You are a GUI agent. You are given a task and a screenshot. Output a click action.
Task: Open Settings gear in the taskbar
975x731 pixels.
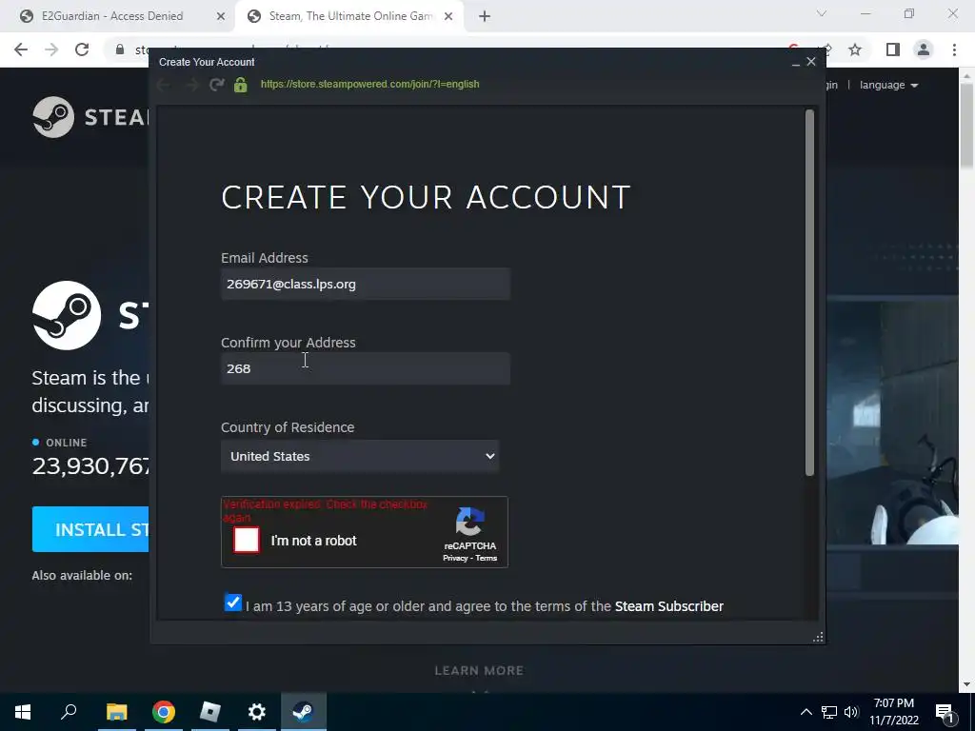pos(257,712)
